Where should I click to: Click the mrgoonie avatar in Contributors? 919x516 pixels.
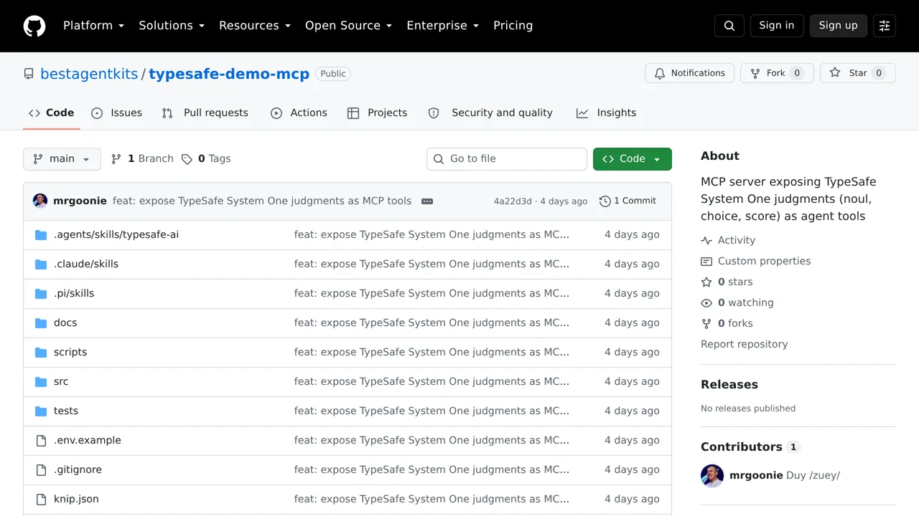click(x=712, y=476)
